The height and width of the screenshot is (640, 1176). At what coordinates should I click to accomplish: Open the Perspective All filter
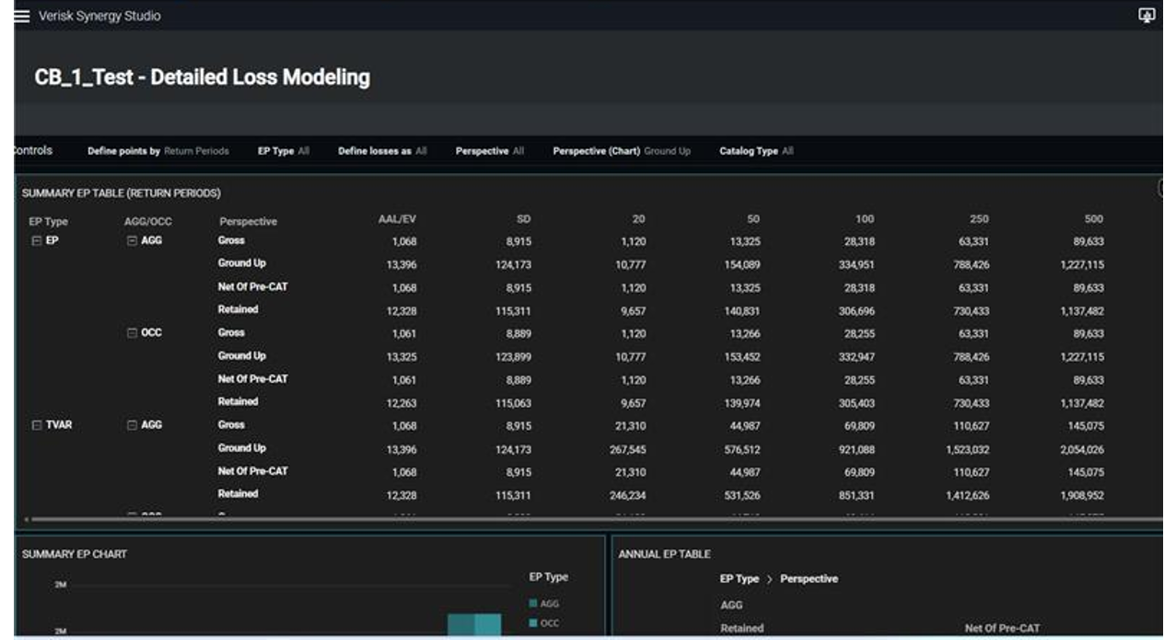(490, 150)
